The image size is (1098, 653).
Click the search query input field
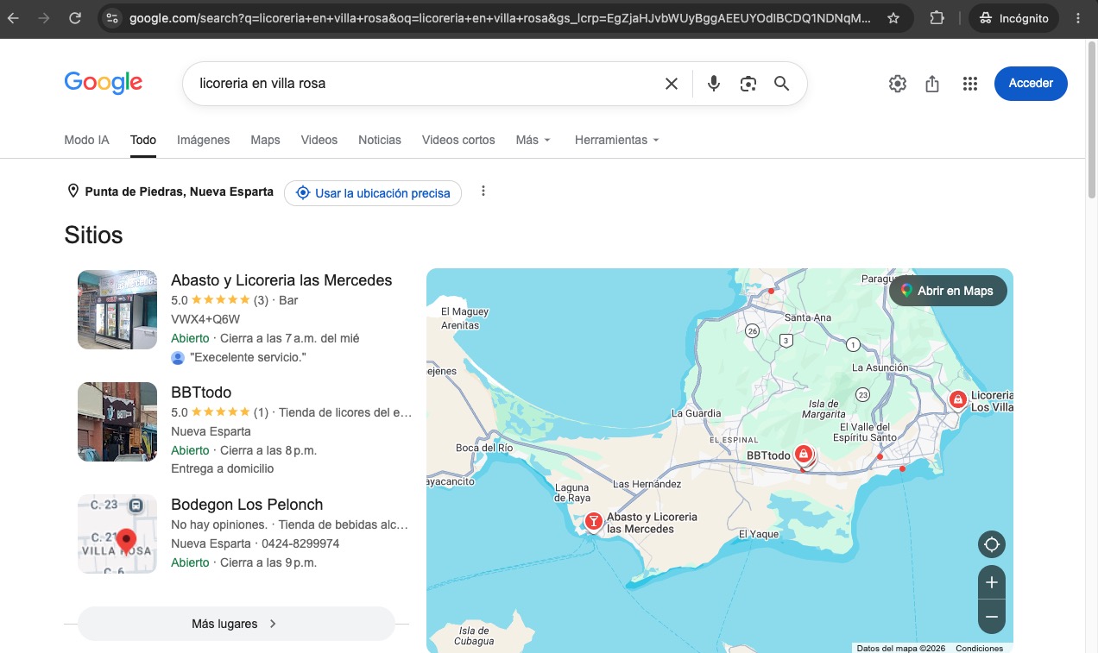click(x=423, y=84)
